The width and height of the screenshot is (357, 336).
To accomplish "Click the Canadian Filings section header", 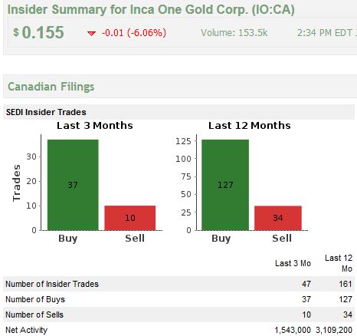I will pyautogui.click(x=51, y=87).
